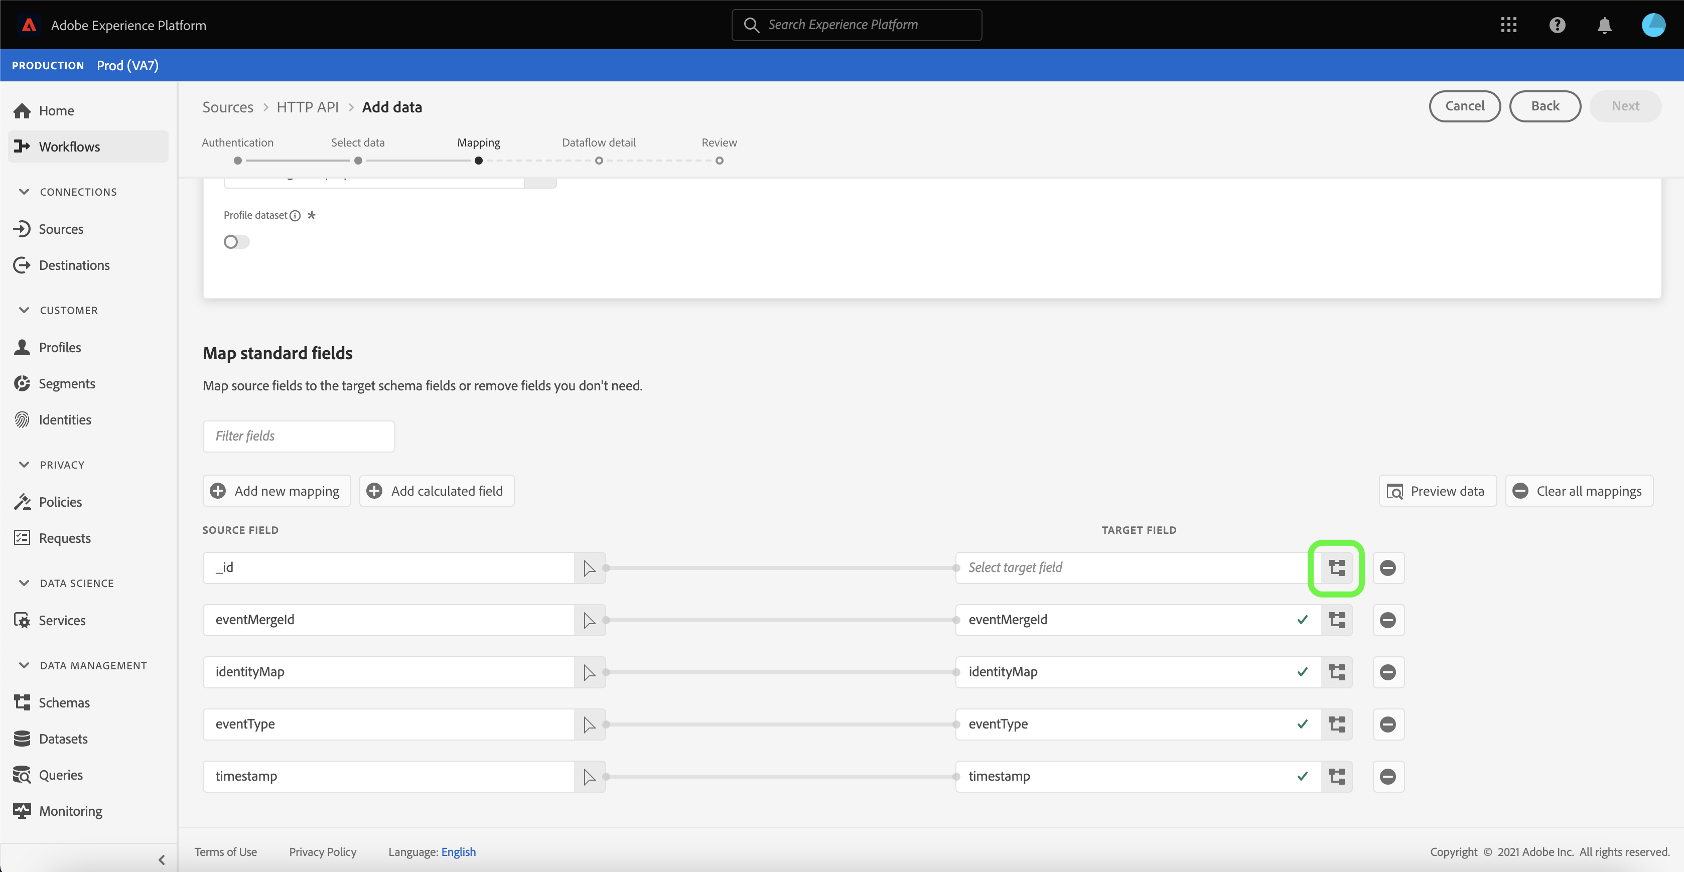Open schema browser for timestamp target field
Viewport: 1684px width, 872px height.
1336,777
